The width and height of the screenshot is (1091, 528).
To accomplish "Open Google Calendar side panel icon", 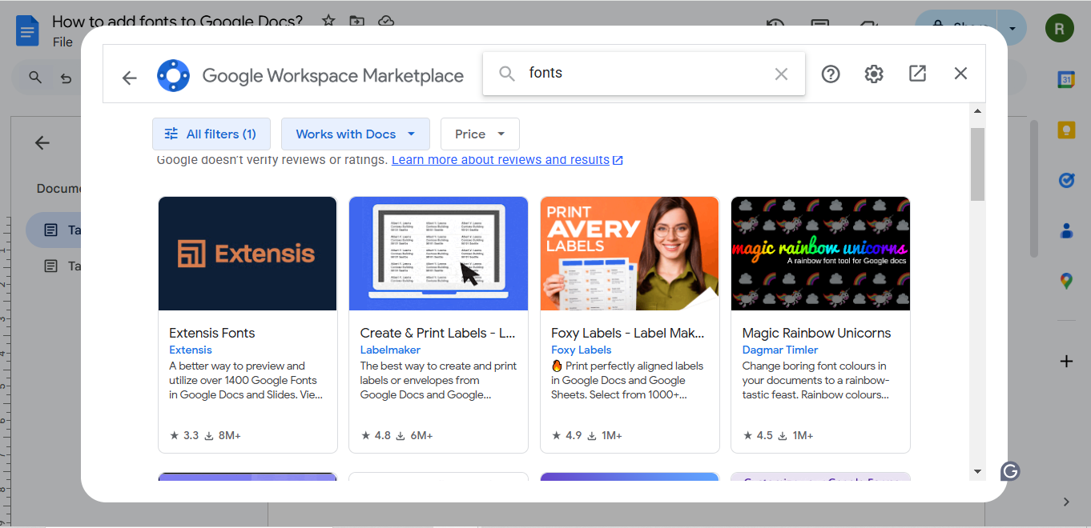I will point(1066,79).
